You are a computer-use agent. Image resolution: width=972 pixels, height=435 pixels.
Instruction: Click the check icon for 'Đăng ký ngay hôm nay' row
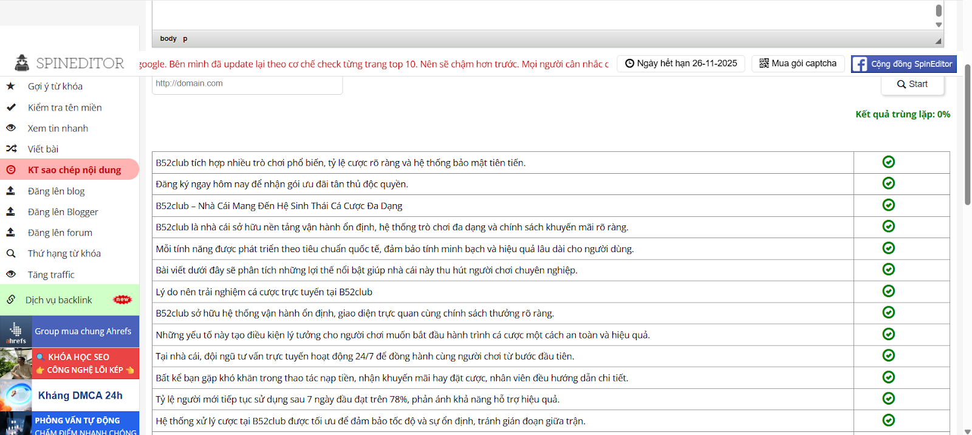coord(888,183)
